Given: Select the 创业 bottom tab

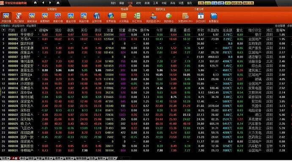Looking at the screenshot, I should click(x=30, y=158).
